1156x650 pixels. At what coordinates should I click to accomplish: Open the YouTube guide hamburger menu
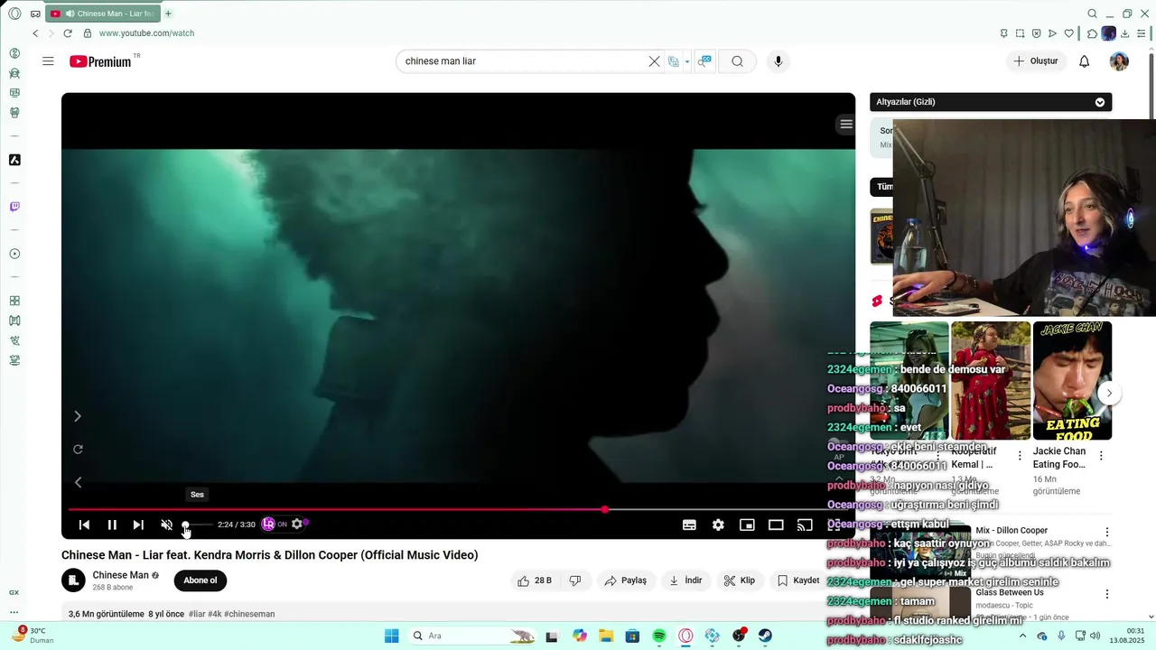48,61
